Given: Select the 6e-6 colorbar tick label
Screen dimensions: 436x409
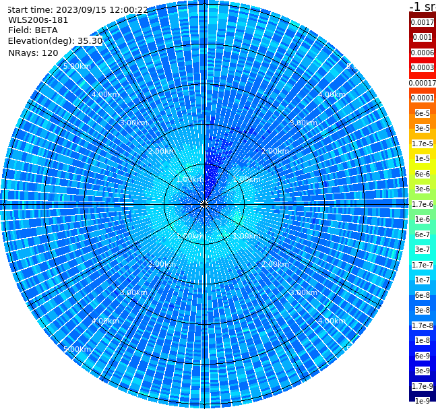Looking at the screenshot, I should (x=423, y=174).
